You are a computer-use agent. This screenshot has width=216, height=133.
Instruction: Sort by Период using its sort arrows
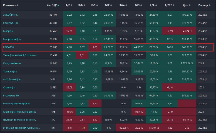[x=210, y=5]
